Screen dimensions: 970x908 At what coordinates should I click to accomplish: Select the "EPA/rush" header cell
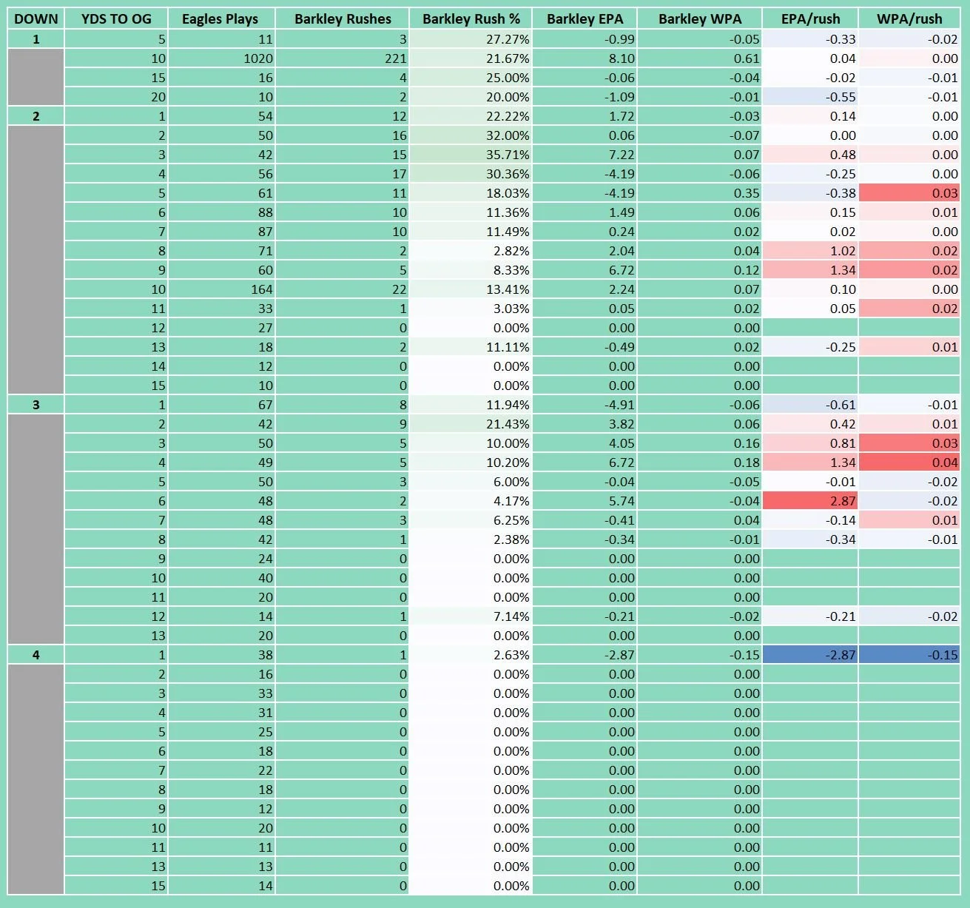(x=810, y=19)
